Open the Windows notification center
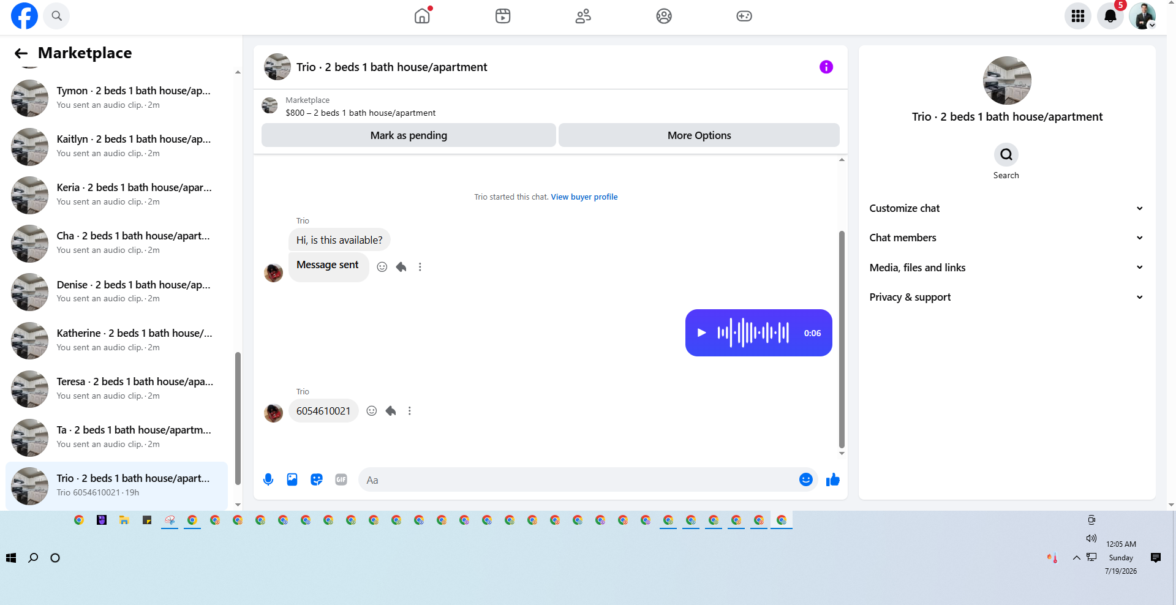The height and width of the screenshot is (605, 1176). tap(1156, 558)
